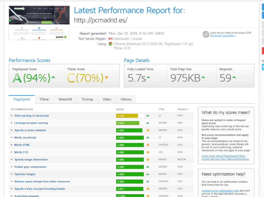Expand Leverage browser caching recommendation
Image resolution: width=264 pixels, height=197 pixels.
tap(31, 123)
